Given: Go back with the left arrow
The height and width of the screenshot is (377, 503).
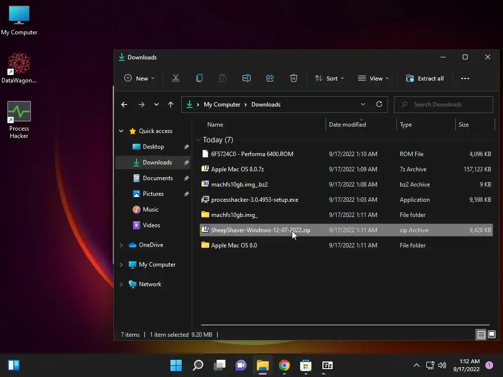Looking at the screenshot, I should [124, 105].
